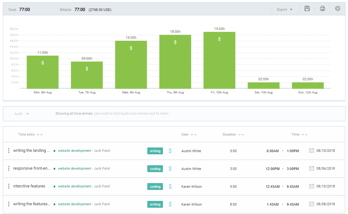Viewport: 348px width, 214px height.
Task: Click the 8:00AM start time field
Action: [x=272, y=150]
